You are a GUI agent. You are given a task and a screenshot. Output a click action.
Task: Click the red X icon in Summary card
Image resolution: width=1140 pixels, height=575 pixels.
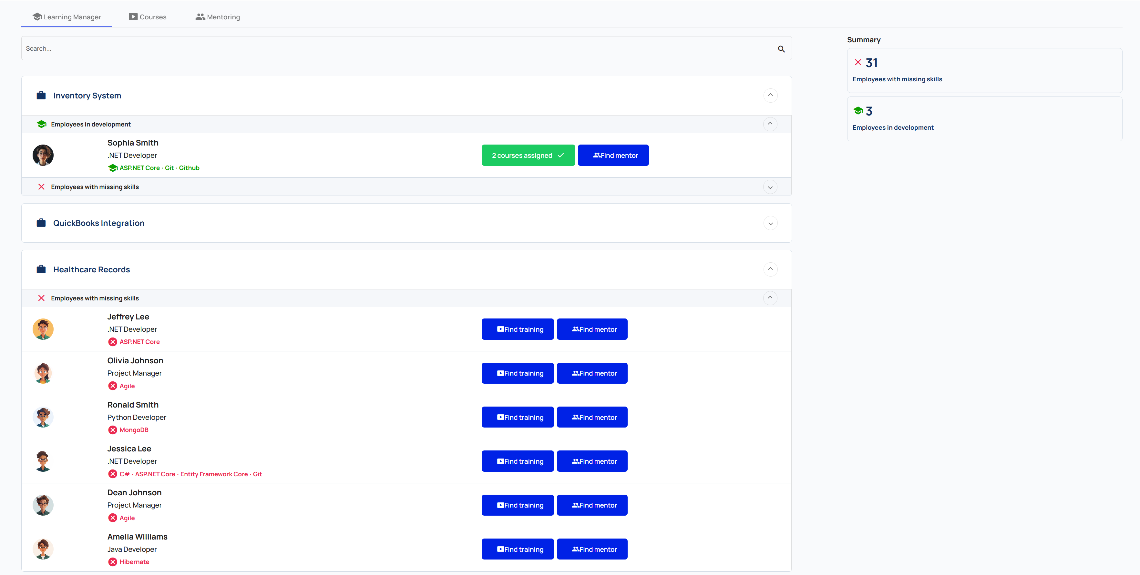click(x=858, y=62)
